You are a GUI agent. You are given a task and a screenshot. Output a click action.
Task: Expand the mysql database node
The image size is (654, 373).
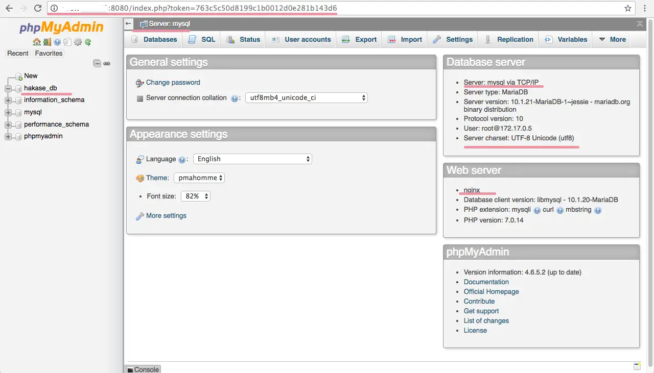click(x=8, y=112)
